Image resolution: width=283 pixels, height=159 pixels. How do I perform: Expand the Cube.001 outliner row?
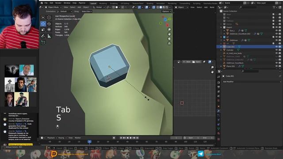[x=221, y=47]
